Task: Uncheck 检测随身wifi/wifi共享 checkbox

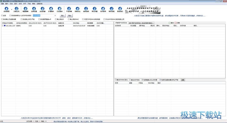Action: (x=142, y=80)
